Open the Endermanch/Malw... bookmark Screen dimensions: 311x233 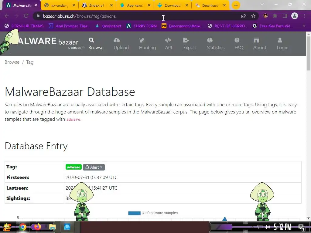click(x=182, y=26)
